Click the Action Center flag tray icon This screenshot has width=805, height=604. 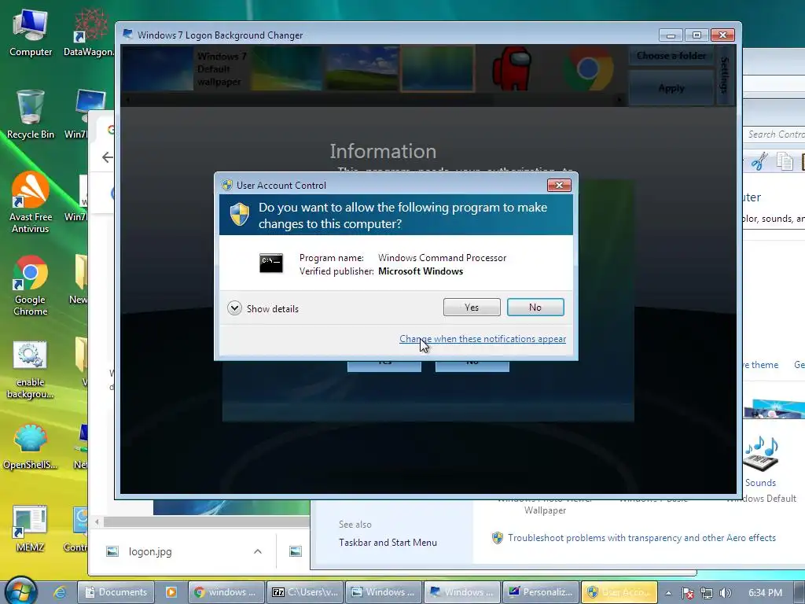pos(687,593)
